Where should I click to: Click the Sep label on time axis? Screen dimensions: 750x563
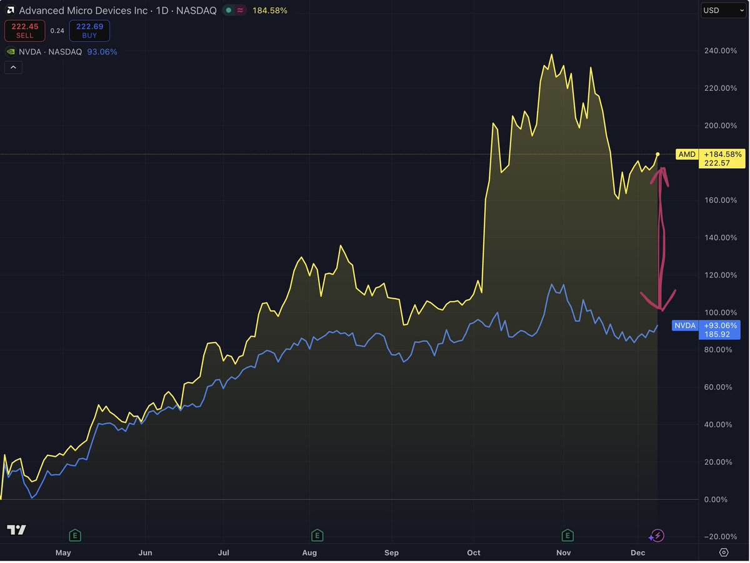(391, 553)
